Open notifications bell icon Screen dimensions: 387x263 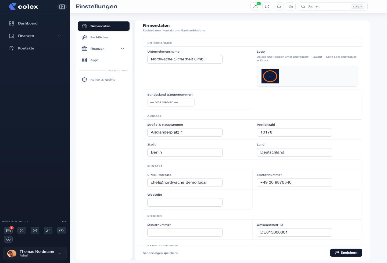pyautogui.click(x=279, y=6)
